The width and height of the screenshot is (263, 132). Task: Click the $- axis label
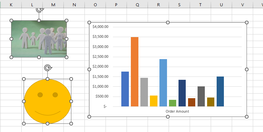(x=105, y=106)
